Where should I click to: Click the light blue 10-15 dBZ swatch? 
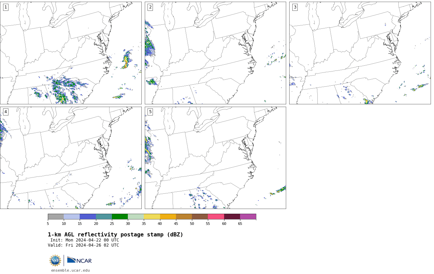coord(72,217)
